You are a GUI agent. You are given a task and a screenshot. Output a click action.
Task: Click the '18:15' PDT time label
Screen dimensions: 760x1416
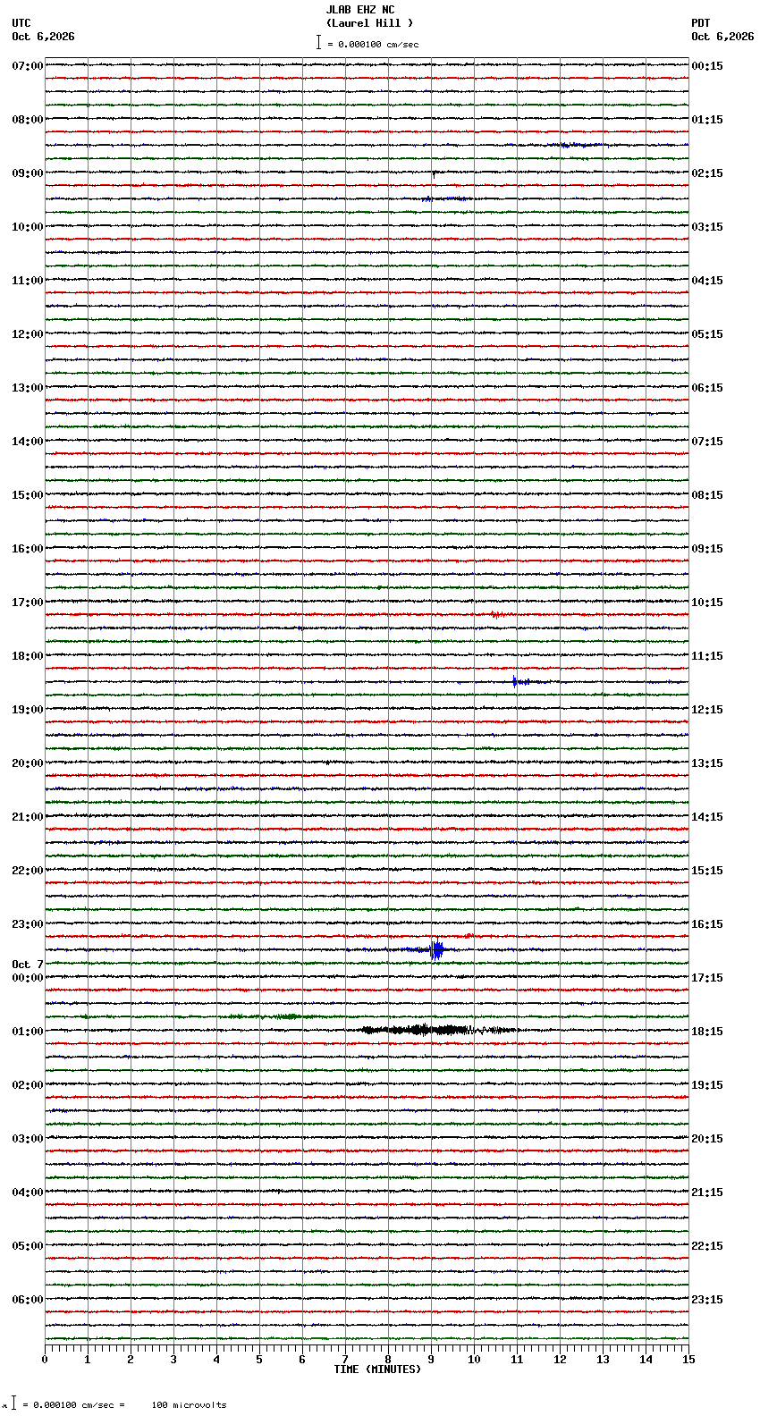pyautogui.click(x=706, y=1032)
